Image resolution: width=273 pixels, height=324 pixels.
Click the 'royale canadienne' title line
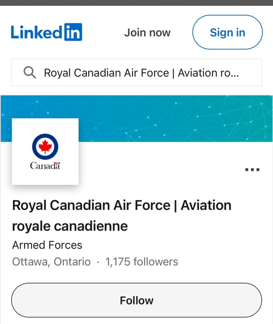pos(70,226)
